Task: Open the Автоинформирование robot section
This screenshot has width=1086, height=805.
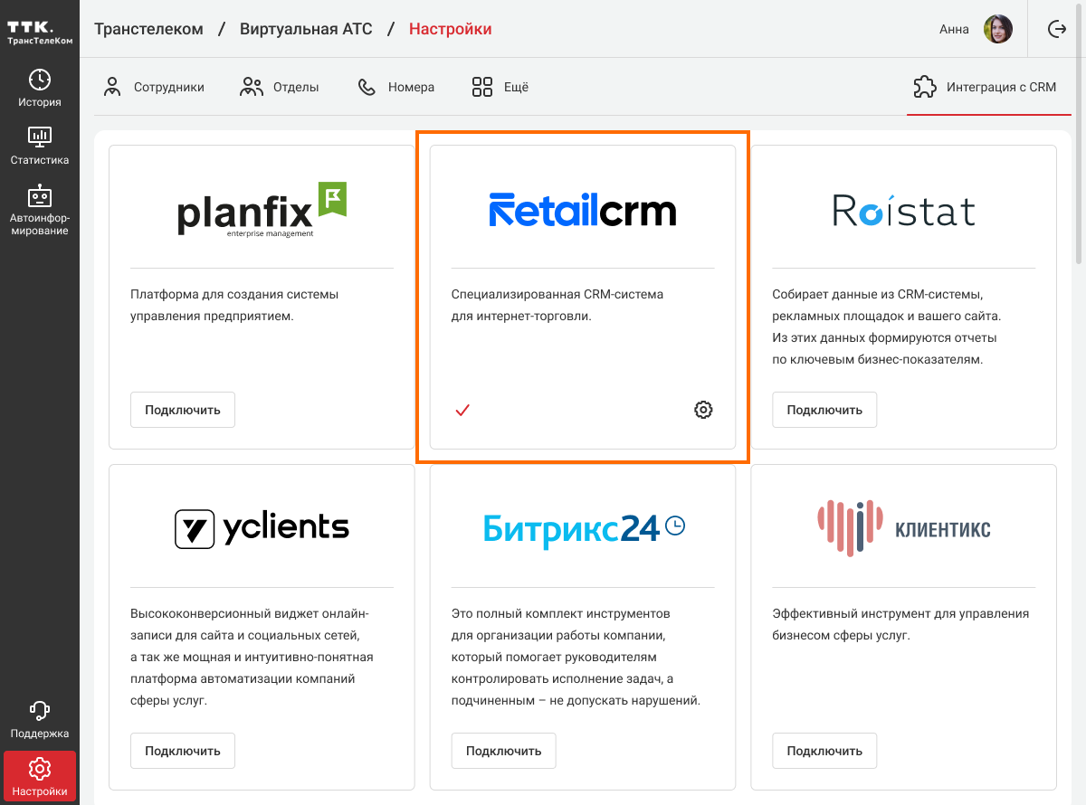Action: [x=40, y=210]
